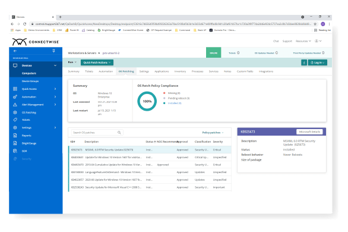Switch to the Summary tab

tap(74, 71)
